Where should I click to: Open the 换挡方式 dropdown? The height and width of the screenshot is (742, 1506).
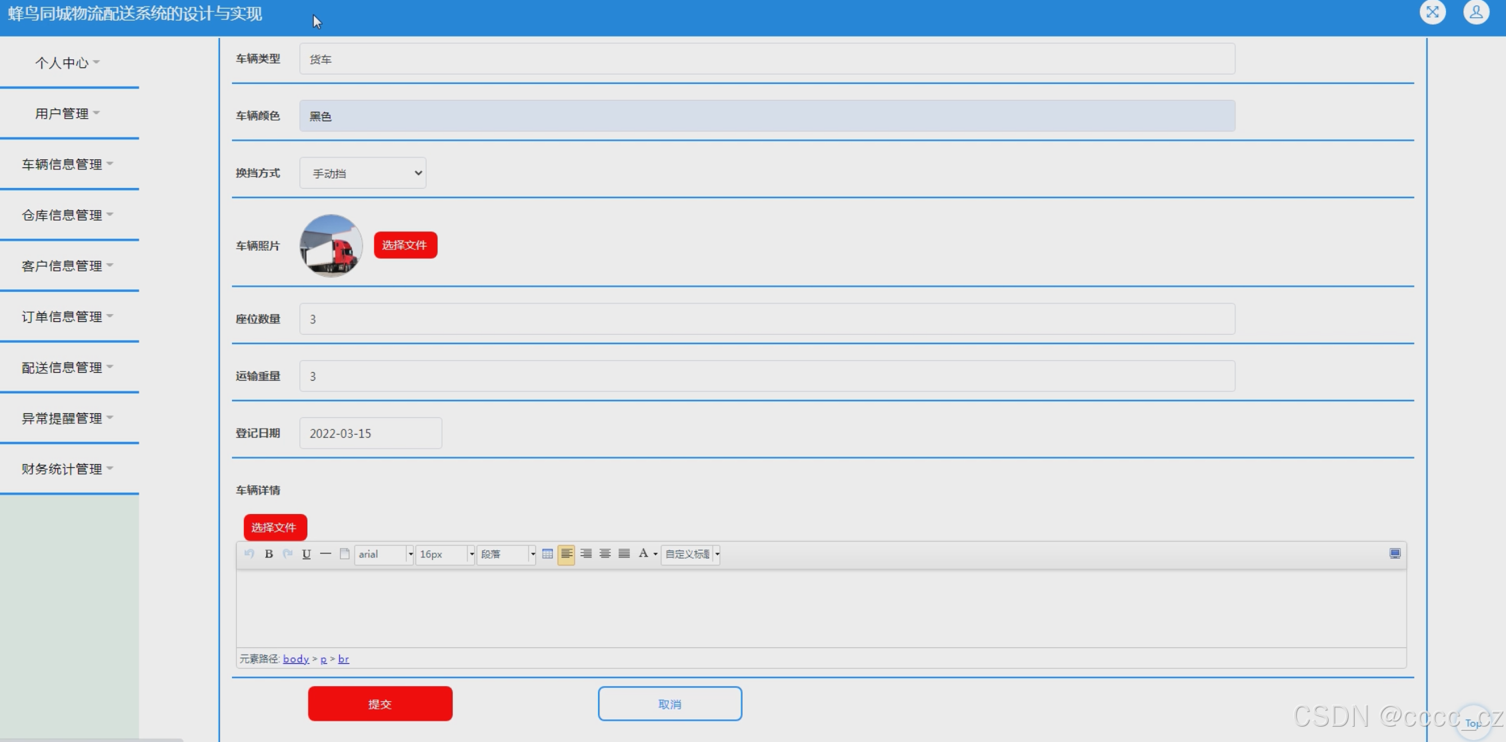tap(363, 173)
